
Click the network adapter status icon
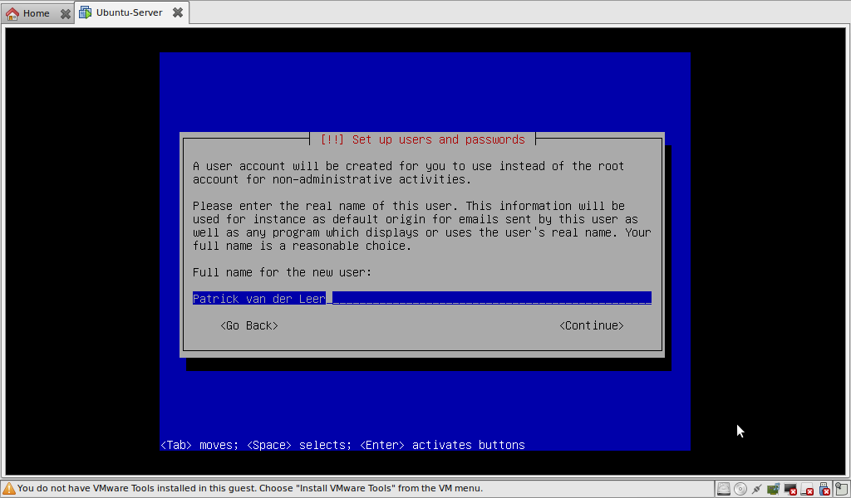click(x=757, y=489)
